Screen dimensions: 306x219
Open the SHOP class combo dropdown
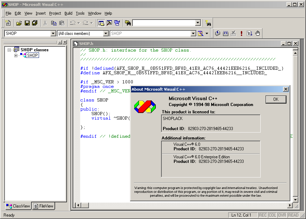tap(53, 33)
